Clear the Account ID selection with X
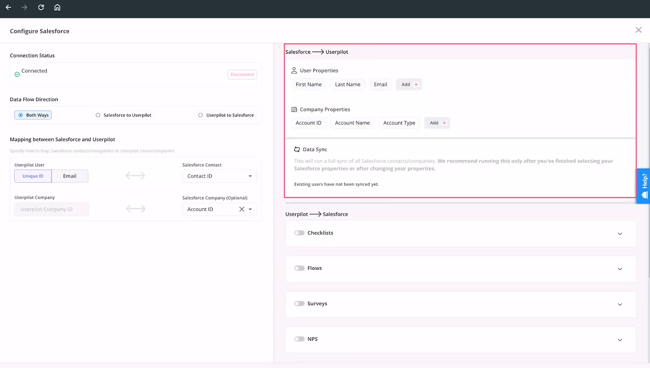Screen dimensions: 650x368 click(242, 209)
